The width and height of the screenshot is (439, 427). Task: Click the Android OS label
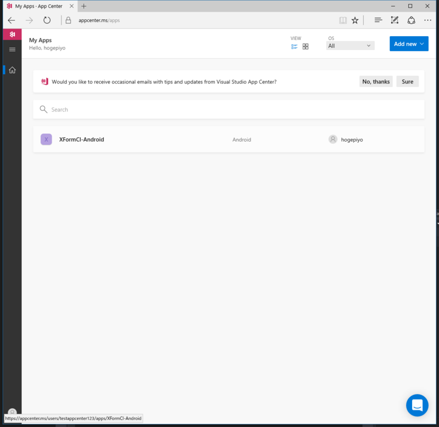click(x=241, y=140)
